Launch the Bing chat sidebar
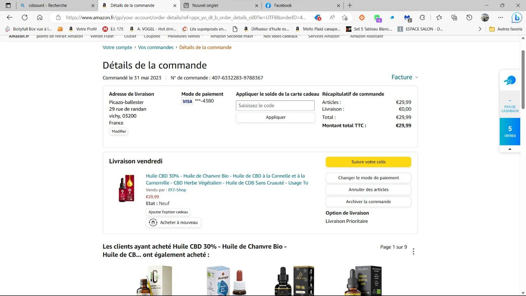This screenshot has width=526, height=296. click(x=517, y=18)
